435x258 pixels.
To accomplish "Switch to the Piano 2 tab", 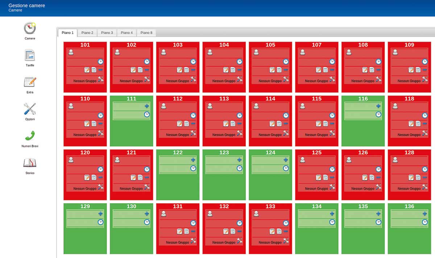I will tap(87, 33).
